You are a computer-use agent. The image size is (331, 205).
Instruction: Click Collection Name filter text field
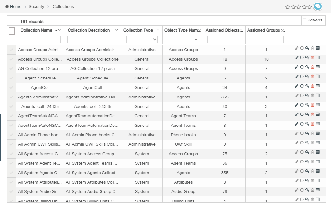[x=40, y=39]
